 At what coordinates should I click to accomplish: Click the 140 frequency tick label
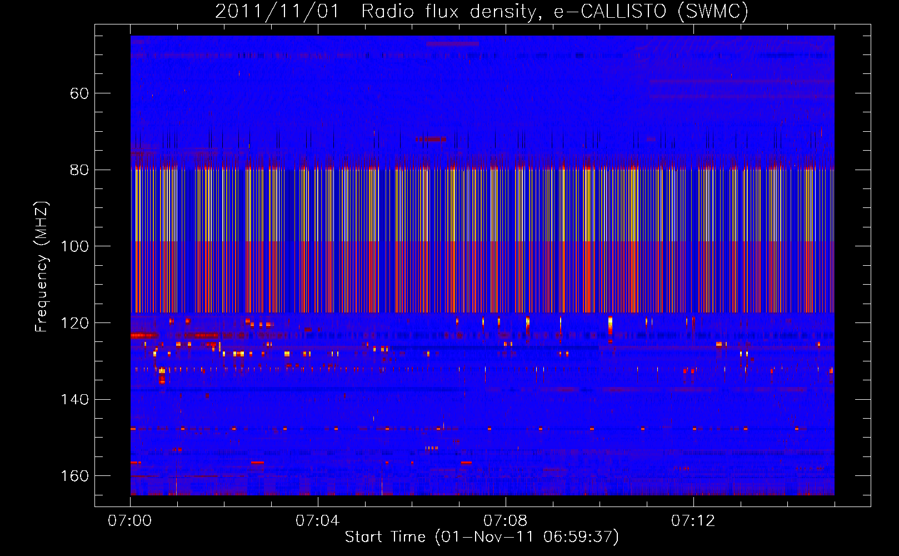tap(74, 399)
